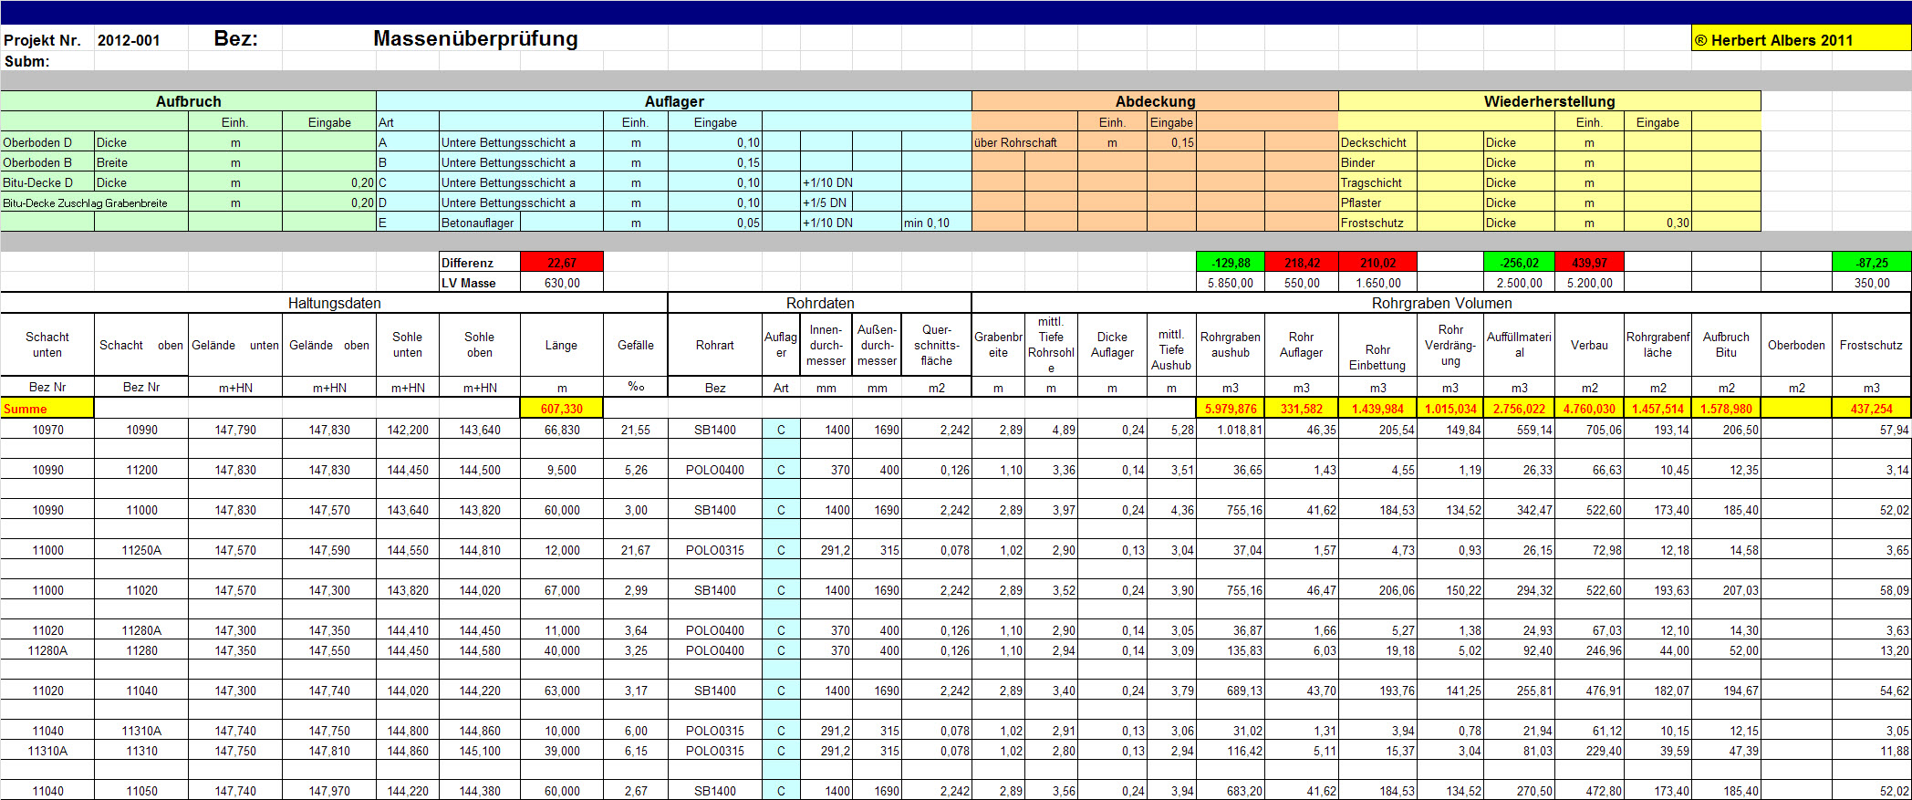Click the green cell showing -129,88
Viewport: 1912px width, 800px height.
coord(1230,263)
